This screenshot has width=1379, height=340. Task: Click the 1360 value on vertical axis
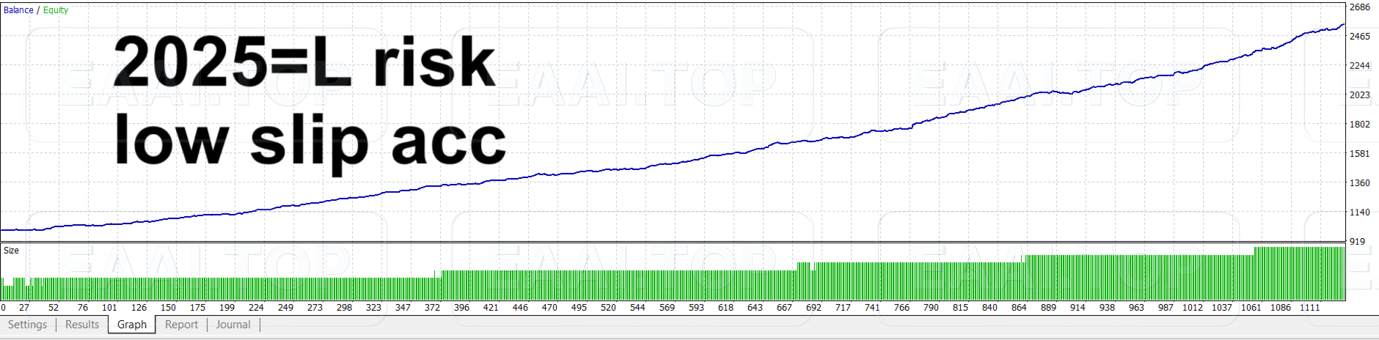coord(1359,183)
